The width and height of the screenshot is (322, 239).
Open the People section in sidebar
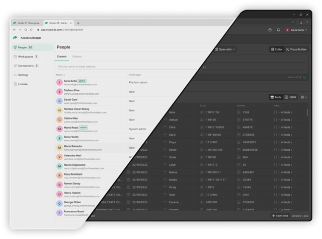[32, 47]
